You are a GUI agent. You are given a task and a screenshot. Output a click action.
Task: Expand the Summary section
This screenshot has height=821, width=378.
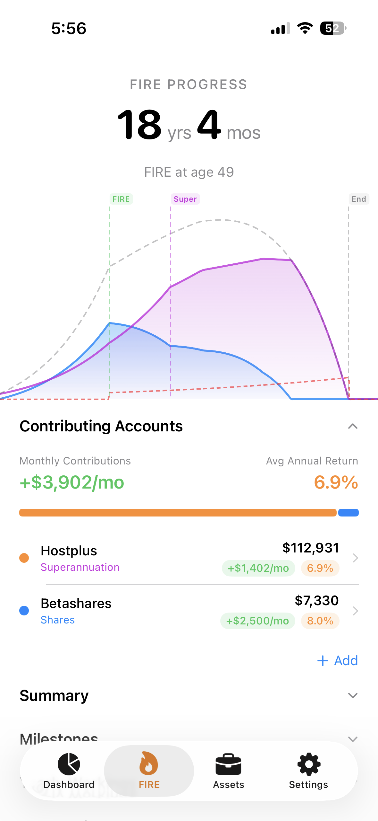pos(352,695)
